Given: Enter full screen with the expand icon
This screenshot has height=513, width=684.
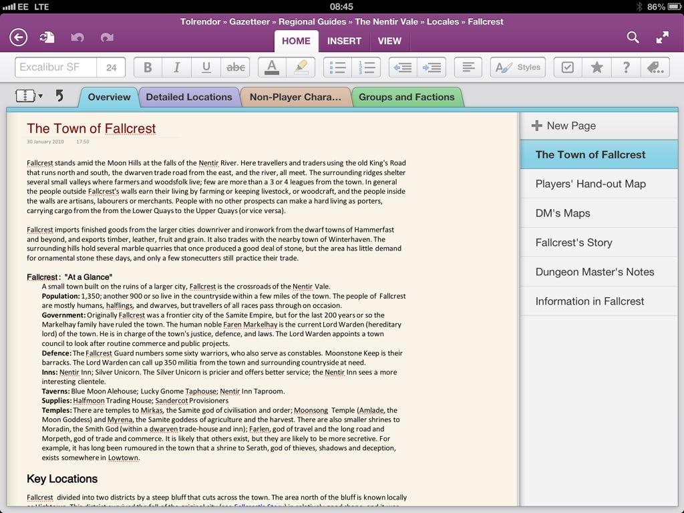Looking at the screenshot, I should [662, 37].
